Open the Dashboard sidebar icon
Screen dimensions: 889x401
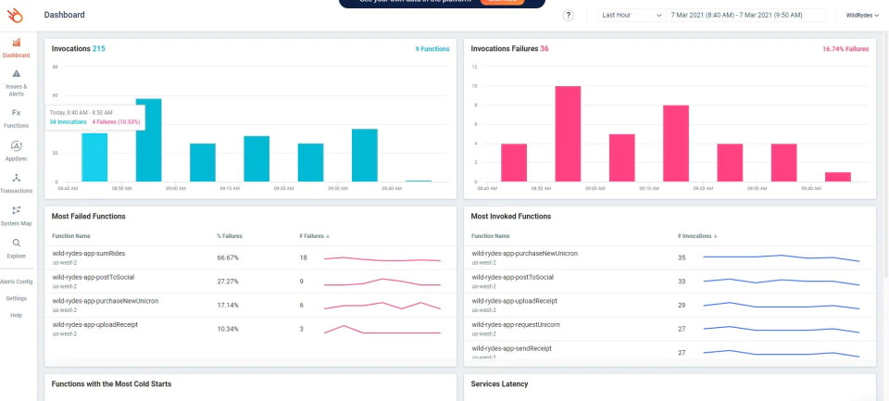16,43
